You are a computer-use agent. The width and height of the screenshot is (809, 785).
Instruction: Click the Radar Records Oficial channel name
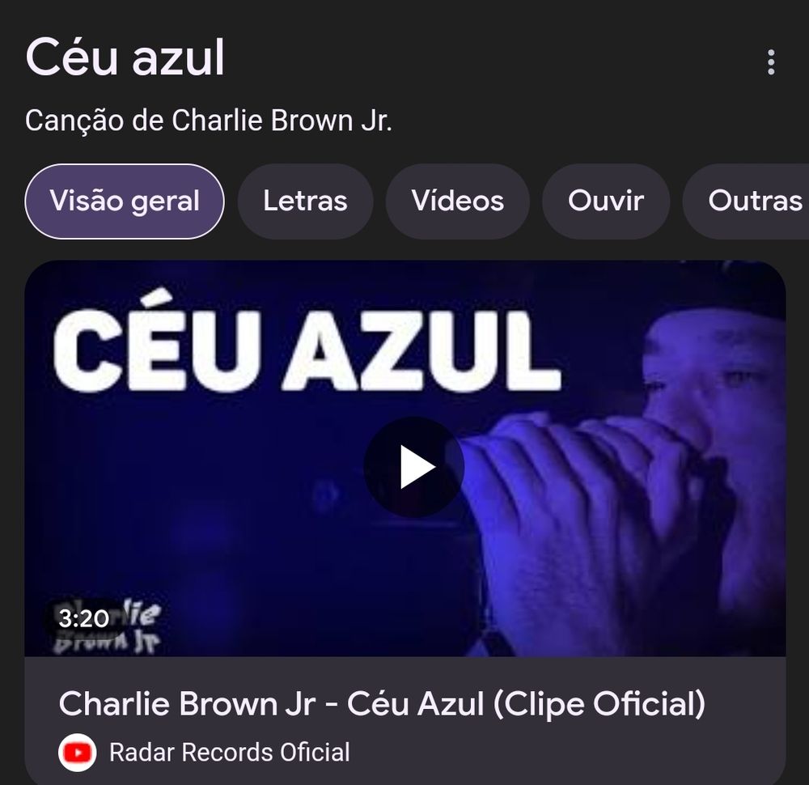tap(230, 753)
